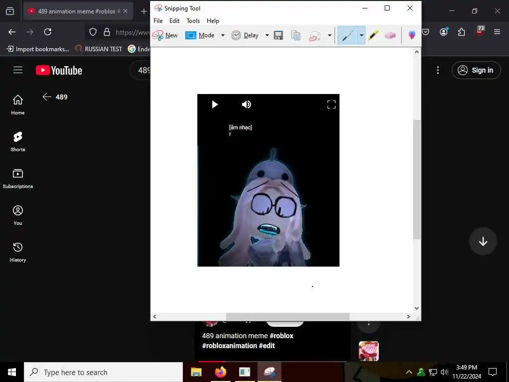The height and width of the screenshot is (382, 509).
Task: Click the #robloxanimation hashtag link
Action: tap(230, 346)
